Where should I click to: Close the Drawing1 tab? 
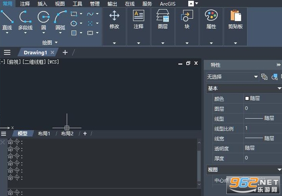click(52, 52)
